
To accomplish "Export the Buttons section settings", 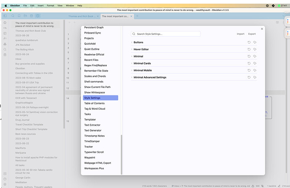I will click(255, 42).
